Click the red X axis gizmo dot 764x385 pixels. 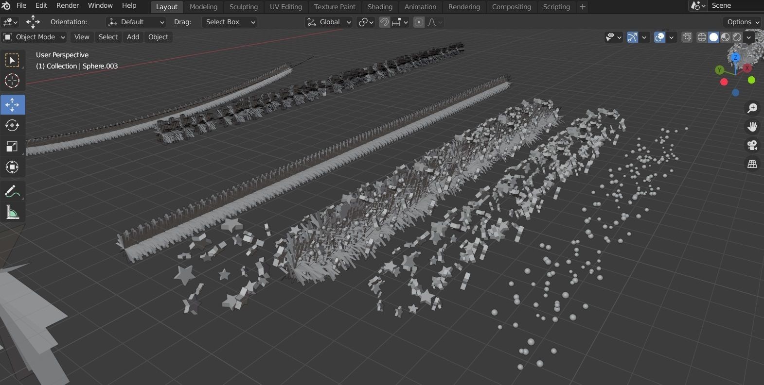click(724, 82)
